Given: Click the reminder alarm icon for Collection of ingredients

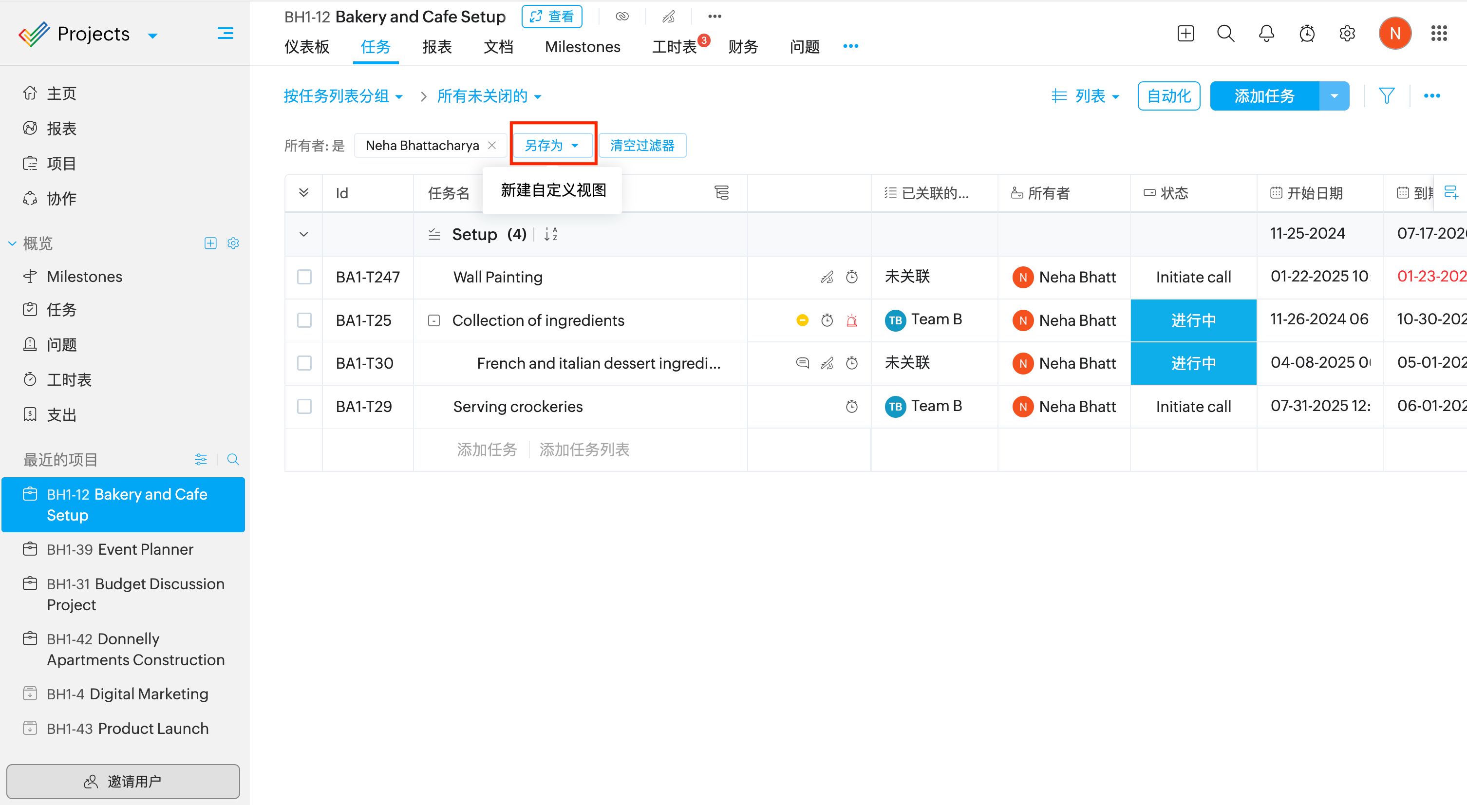Looking at the screenshot, I should pyautogui.click(x=851, y=320).
